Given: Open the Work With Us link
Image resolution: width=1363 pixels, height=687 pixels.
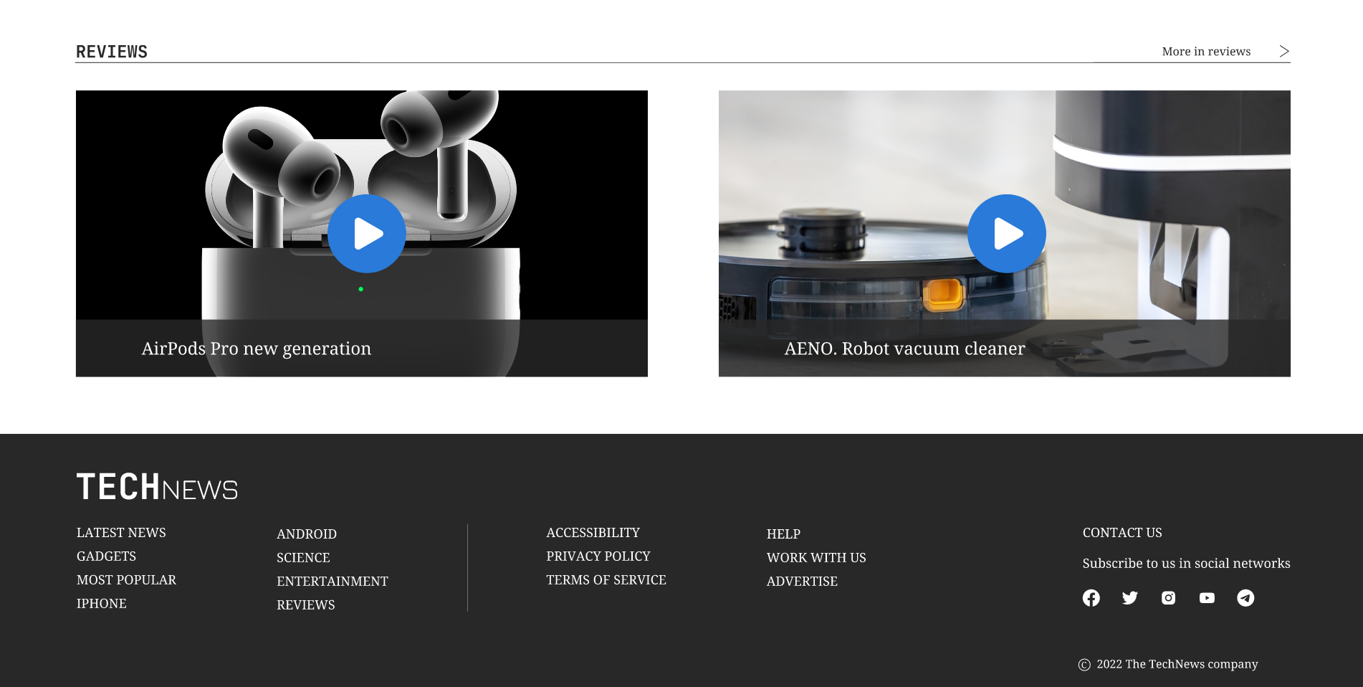Looking at the screenshot, I should pos(816,558).
